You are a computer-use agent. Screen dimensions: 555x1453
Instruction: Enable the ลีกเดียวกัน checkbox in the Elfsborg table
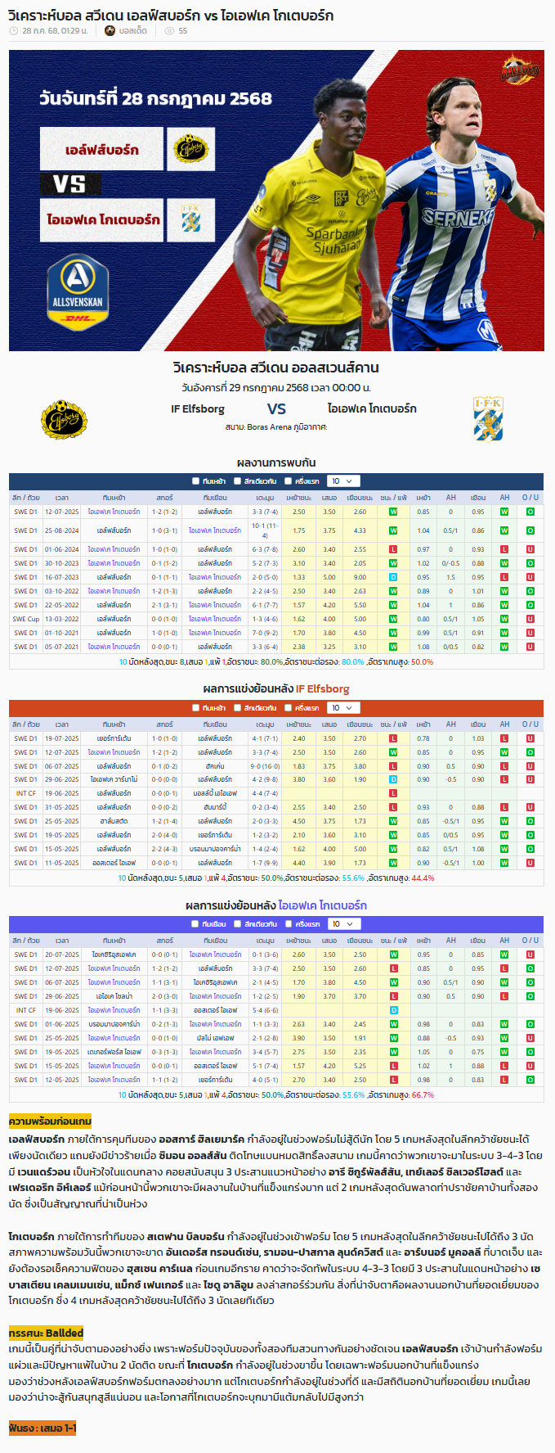point(237,708)
